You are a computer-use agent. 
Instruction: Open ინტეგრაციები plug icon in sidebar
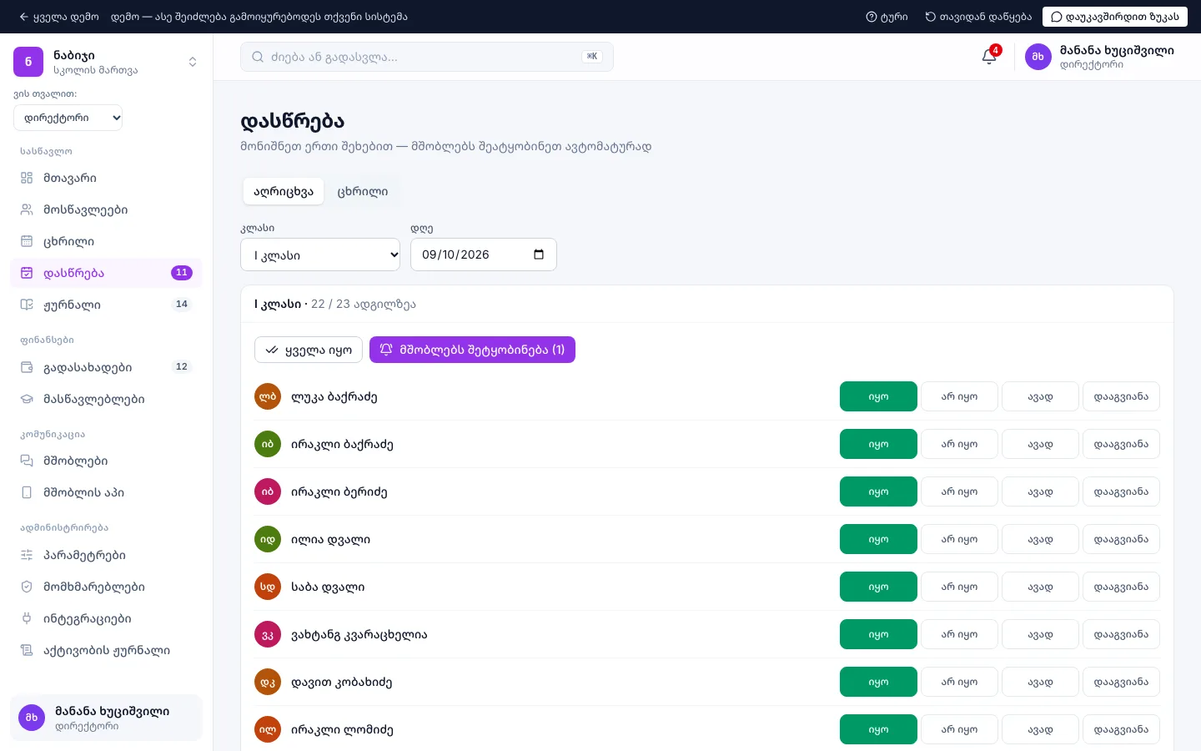[x=27, y=618]
